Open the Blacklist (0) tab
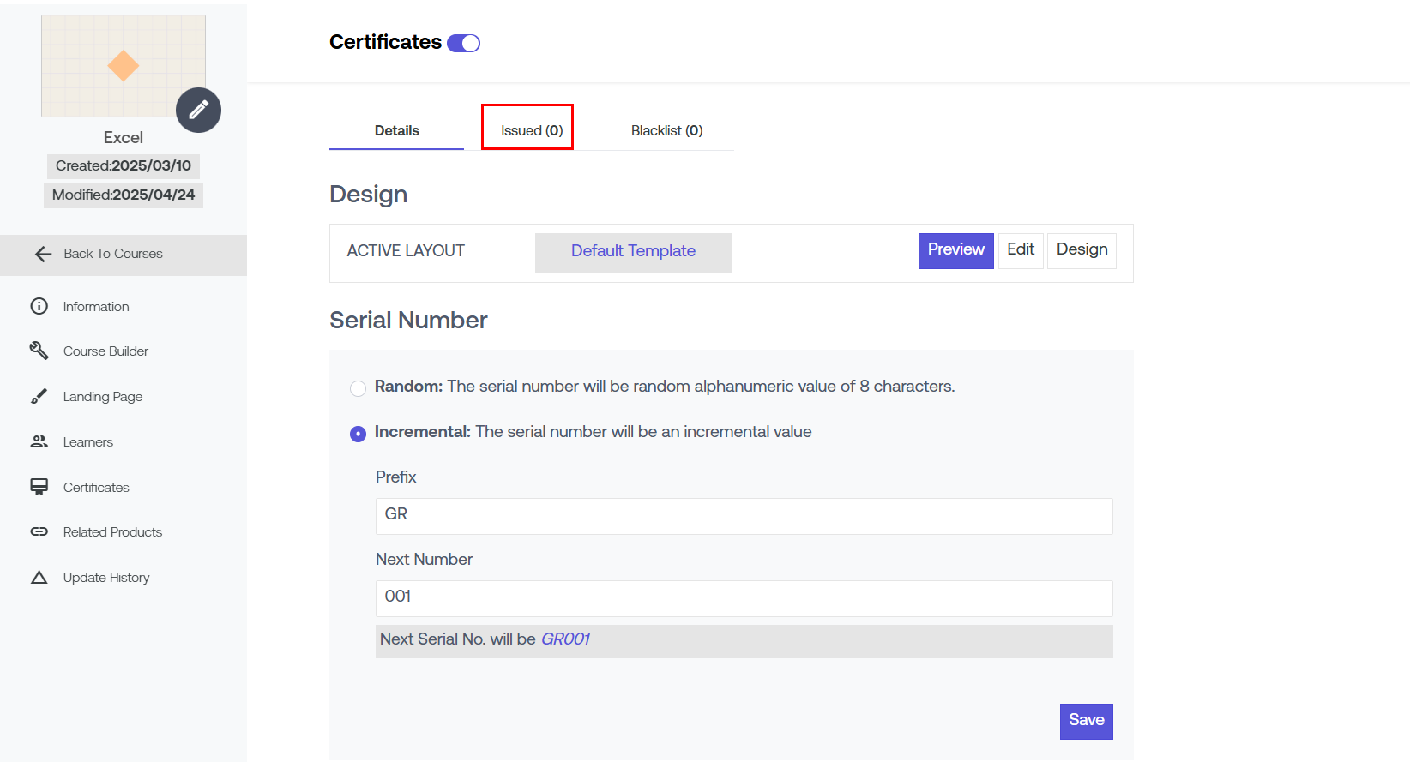The height and width of the screenshot is (762, 1410). [x=666, y=130]
